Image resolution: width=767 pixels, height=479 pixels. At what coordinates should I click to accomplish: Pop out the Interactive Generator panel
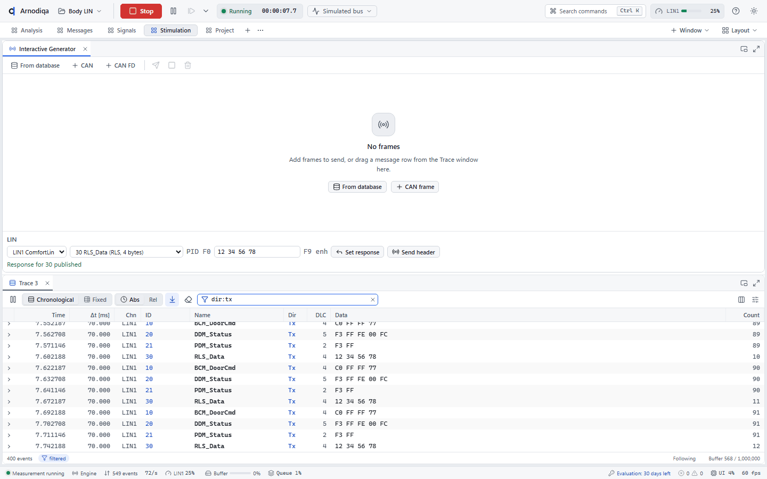[x=744, y=49]
